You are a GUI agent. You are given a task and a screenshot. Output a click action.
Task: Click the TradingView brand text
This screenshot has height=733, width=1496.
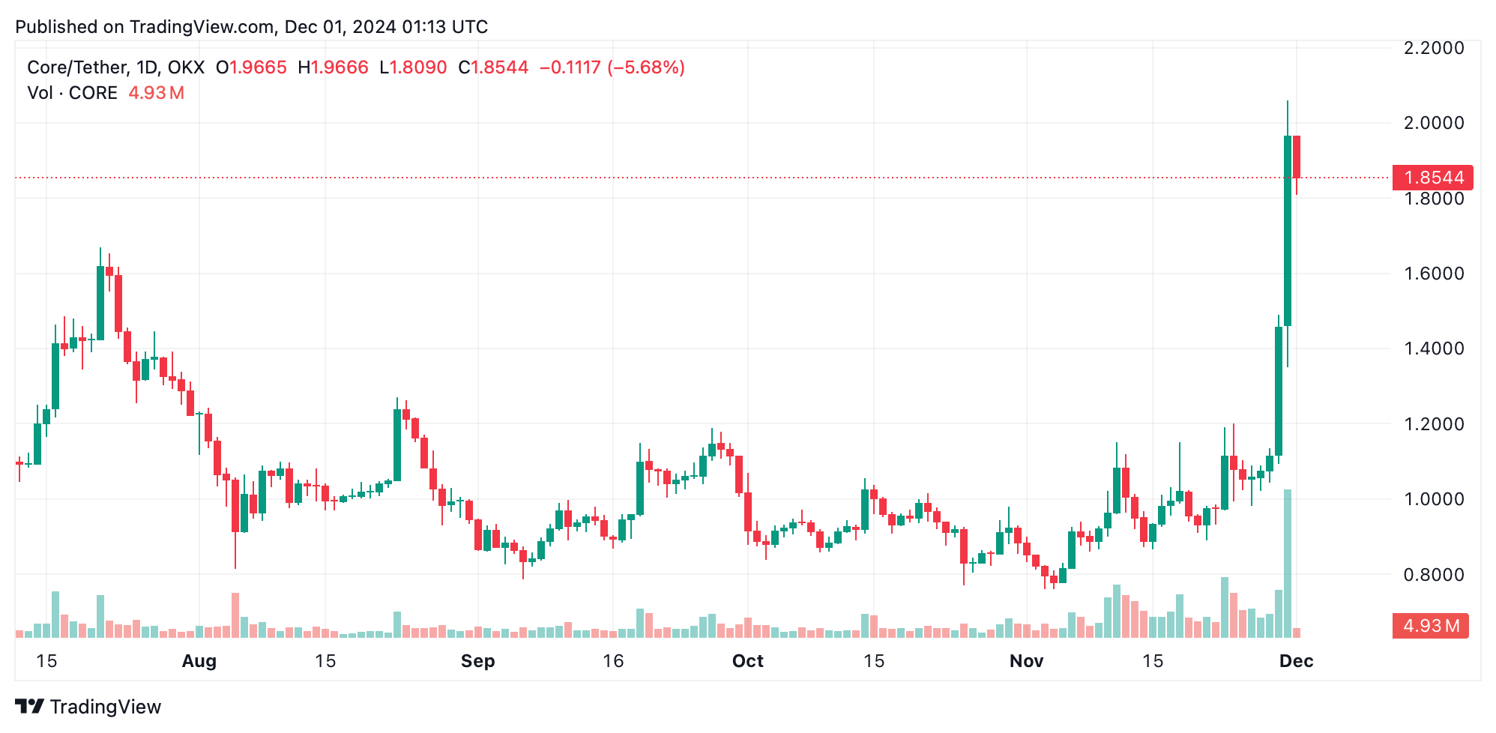click(106, 707)
